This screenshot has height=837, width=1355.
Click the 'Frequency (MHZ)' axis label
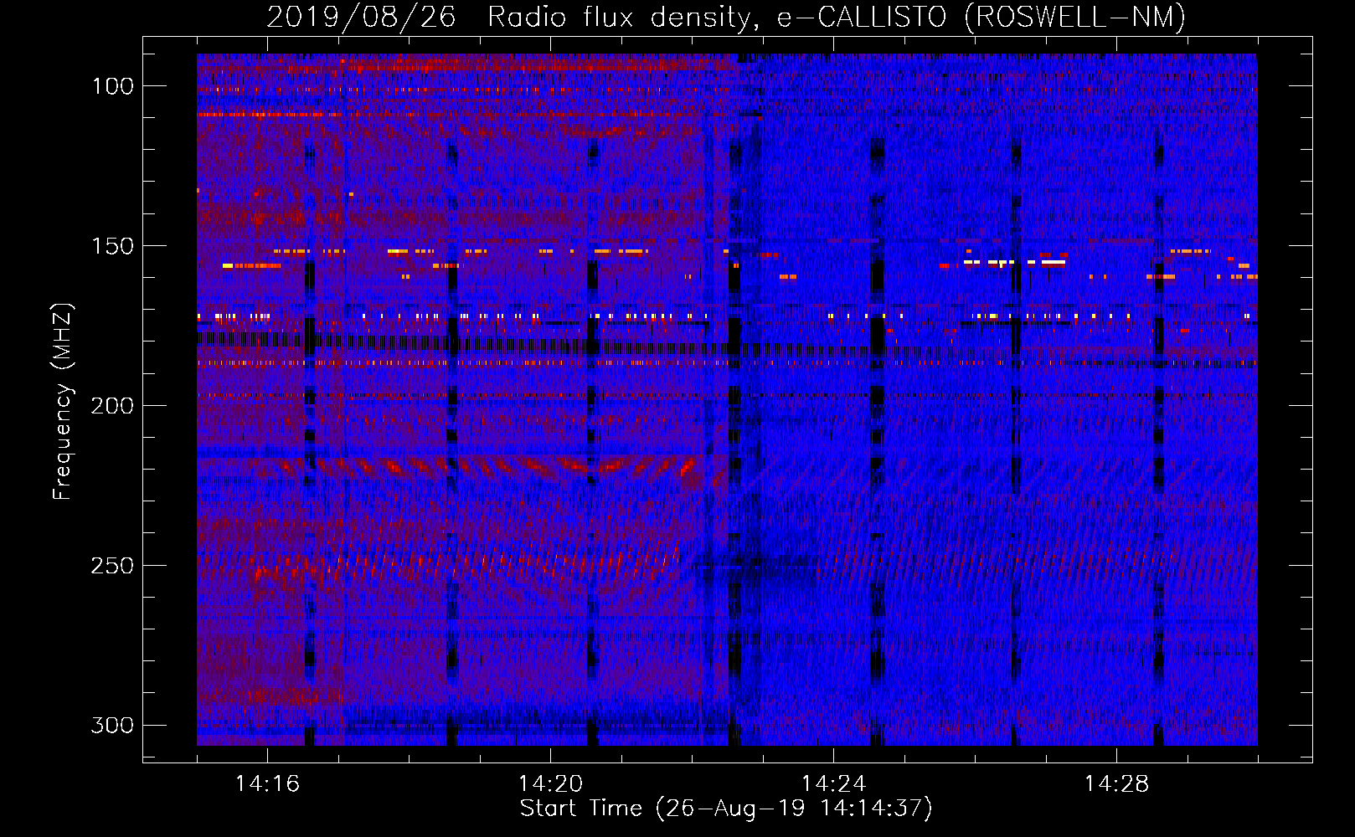point(63,402)
